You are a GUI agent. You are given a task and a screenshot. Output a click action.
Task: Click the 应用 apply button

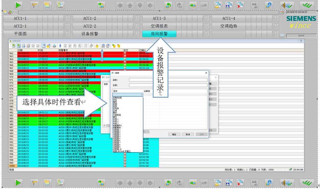pyautogui.click(x=202, y=134)
